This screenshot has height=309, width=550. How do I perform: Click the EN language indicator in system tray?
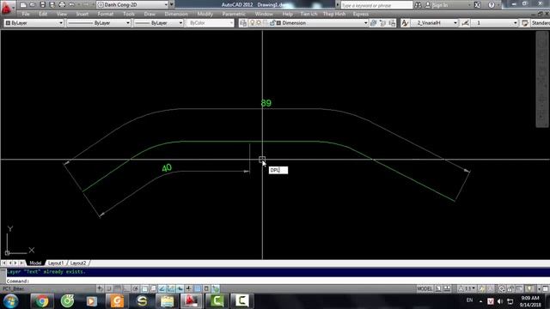click(x=469, y=300)
